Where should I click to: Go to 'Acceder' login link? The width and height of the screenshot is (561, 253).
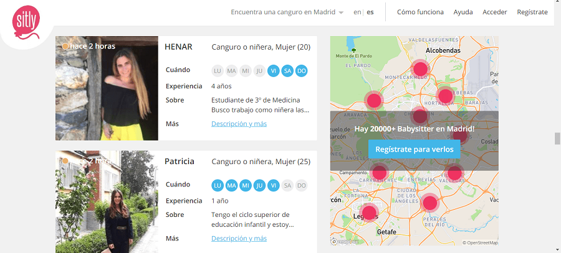click(x=495, y=12)
